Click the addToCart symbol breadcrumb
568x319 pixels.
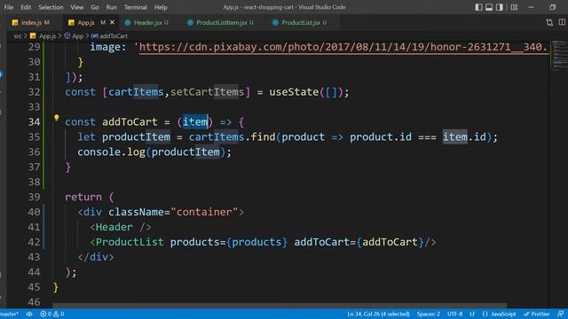[x=110, y=36]
